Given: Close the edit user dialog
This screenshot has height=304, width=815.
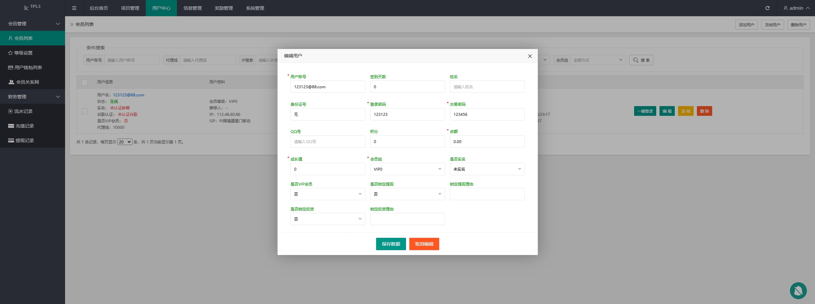Looking at the screenshot, I should (530, 56).
